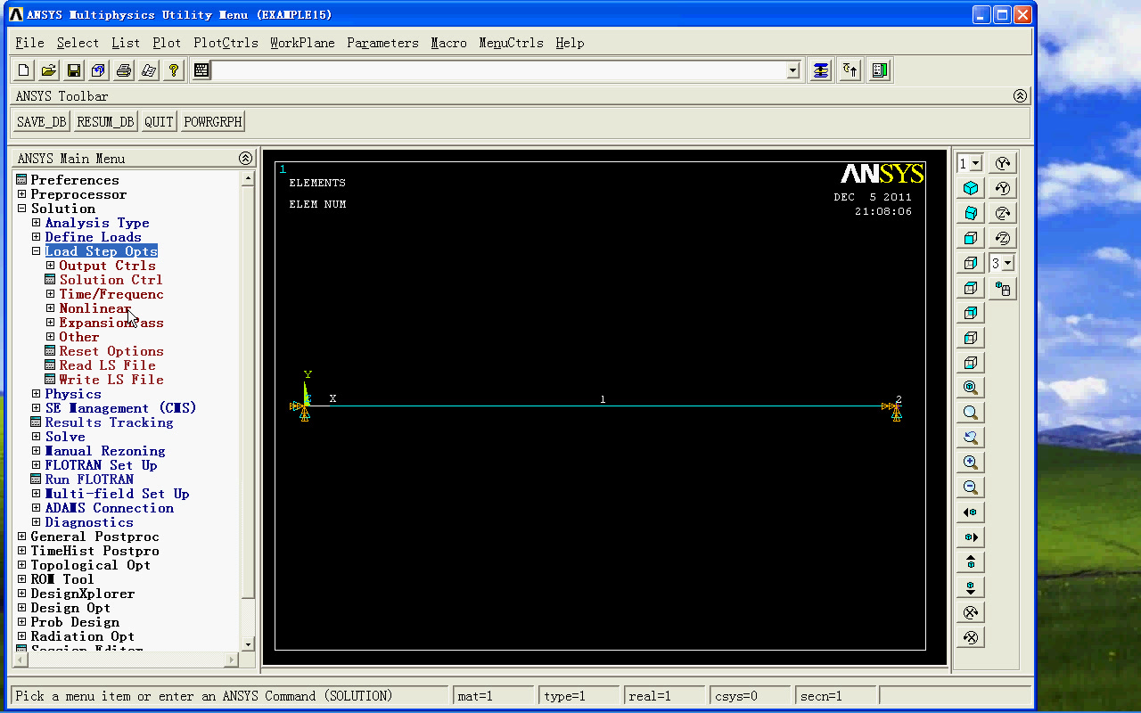The height and width of the screenshot is (713, 1141).
Task: Click the SAVE_DB toolbar button
Action: 42,122
